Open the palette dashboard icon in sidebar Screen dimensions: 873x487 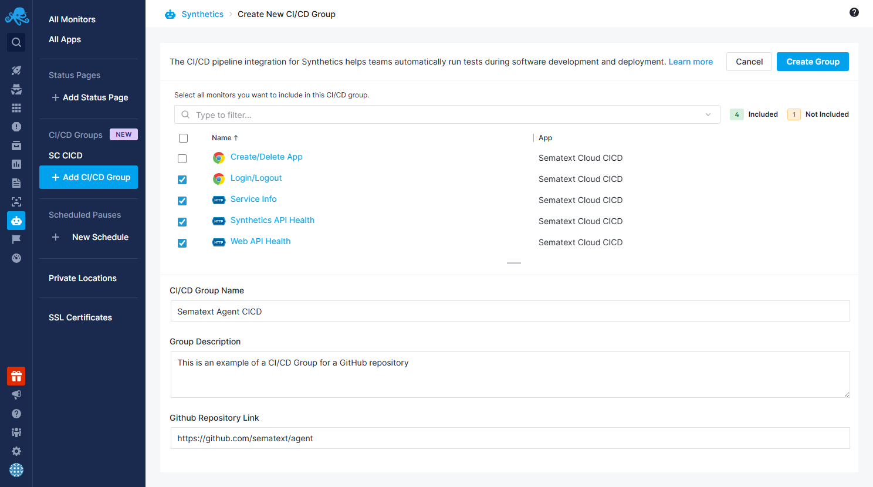pos(16,258)
